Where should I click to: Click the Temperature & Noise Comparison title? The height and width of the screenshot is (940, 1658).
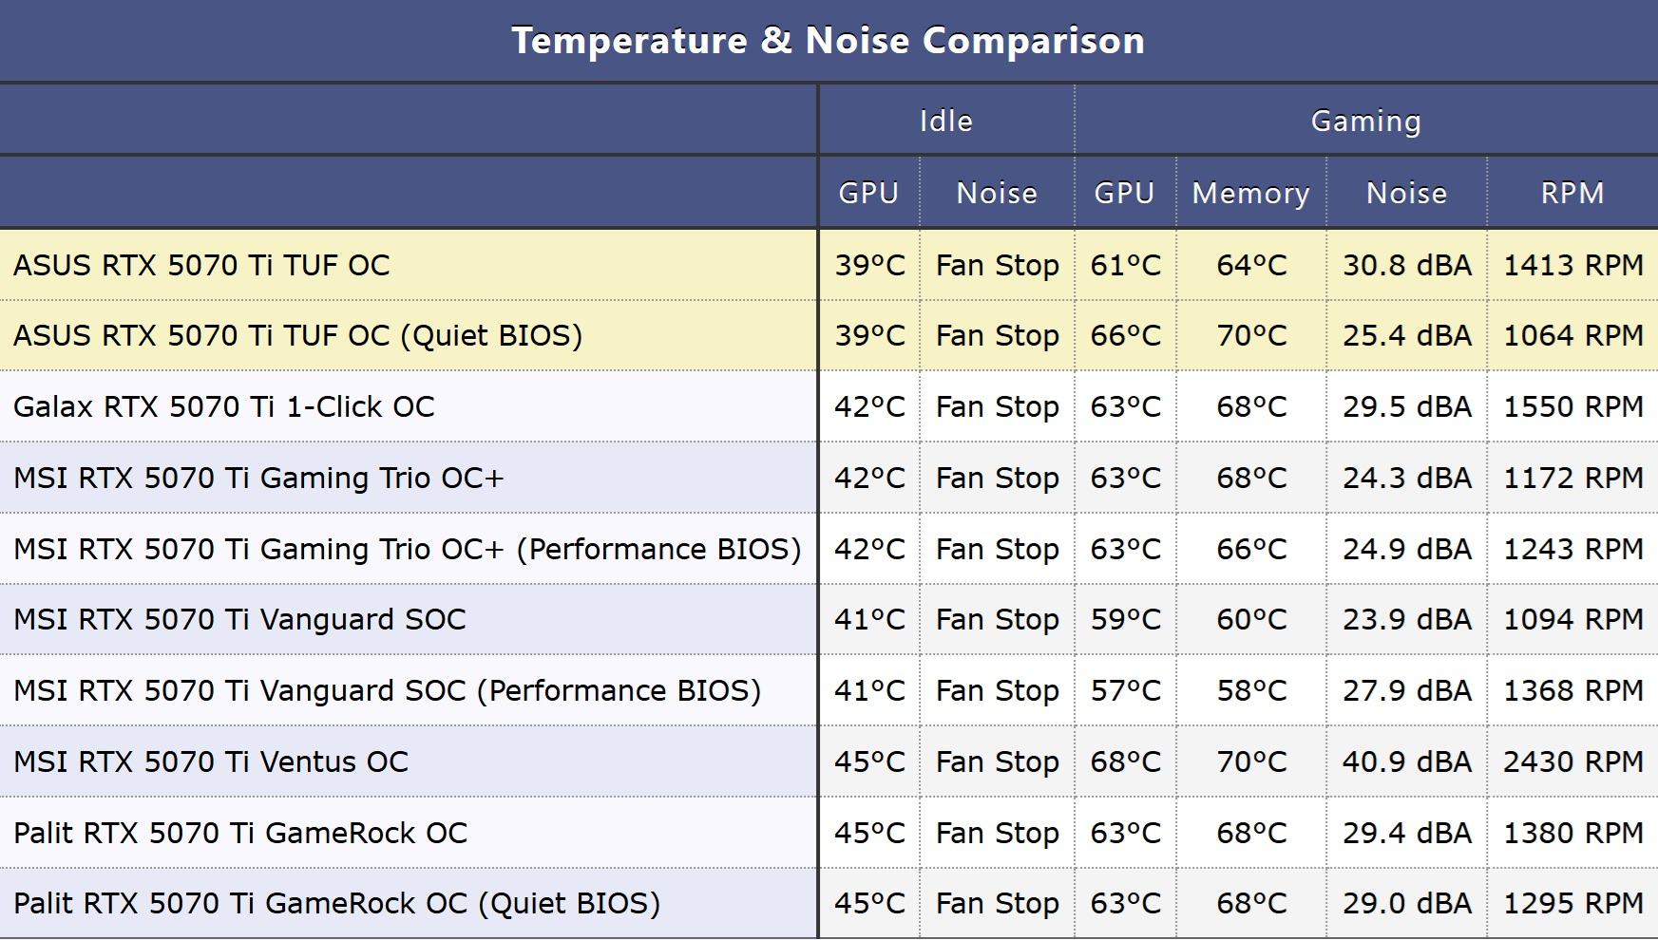click(x=828, y=41)
